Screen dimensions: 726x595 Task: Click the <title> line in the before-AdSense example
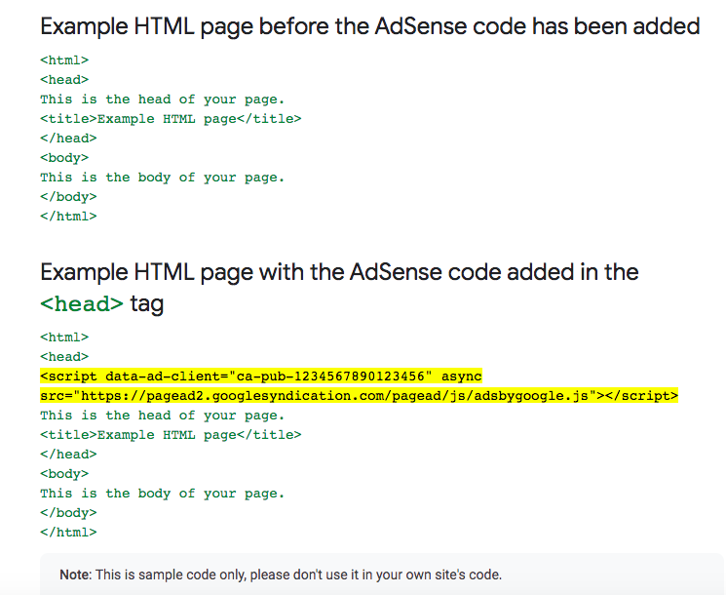171,119
